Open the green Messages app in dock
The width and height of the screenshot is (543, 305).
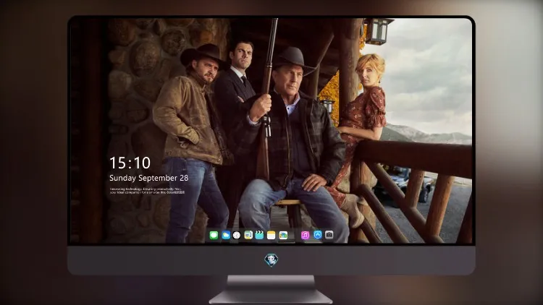[214, 236]
